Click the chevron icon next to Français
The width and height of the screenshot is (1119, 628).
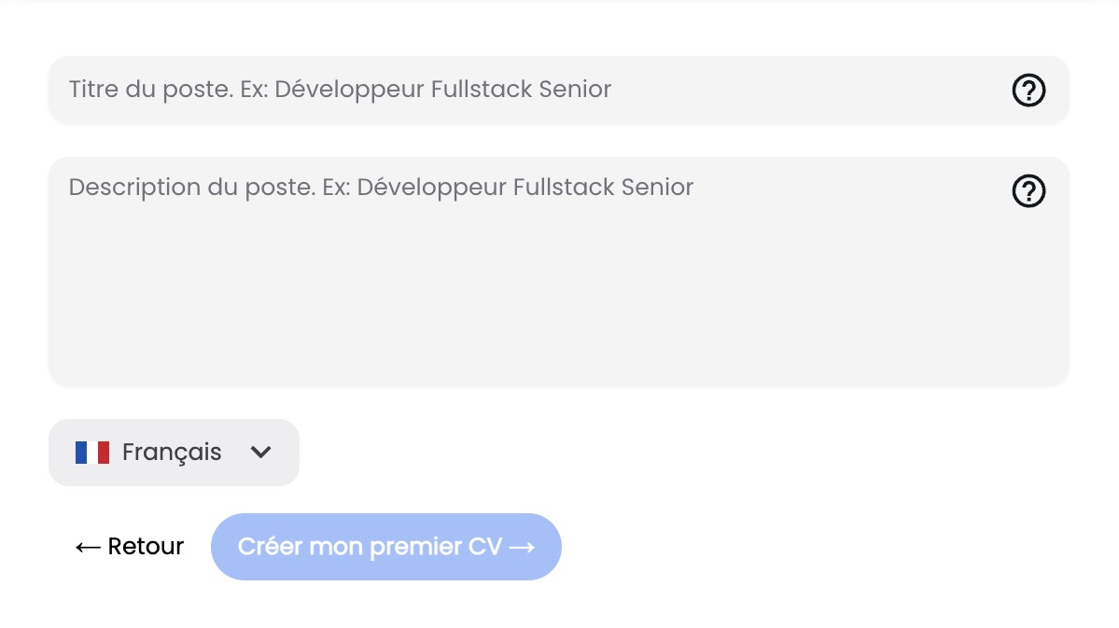[x=261, y=453]
